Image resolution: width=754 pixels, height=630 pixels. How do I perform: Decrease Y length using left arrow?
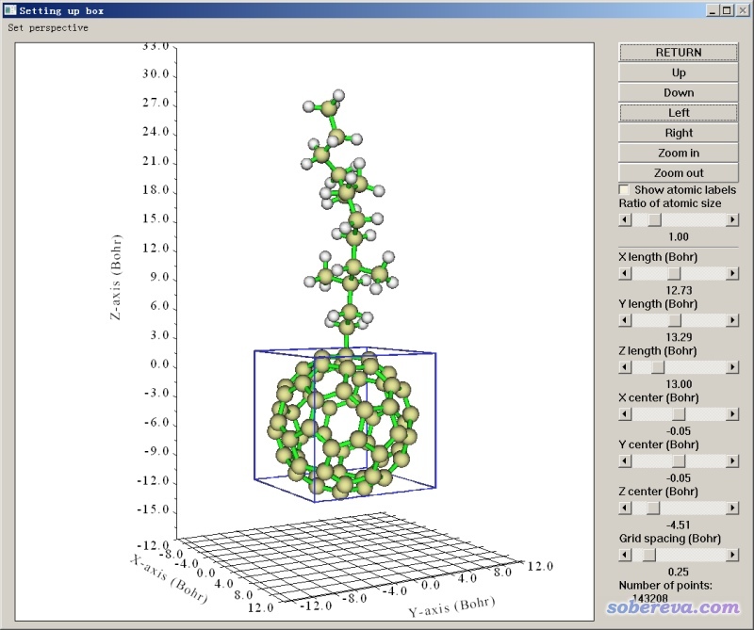click(625, 320)
